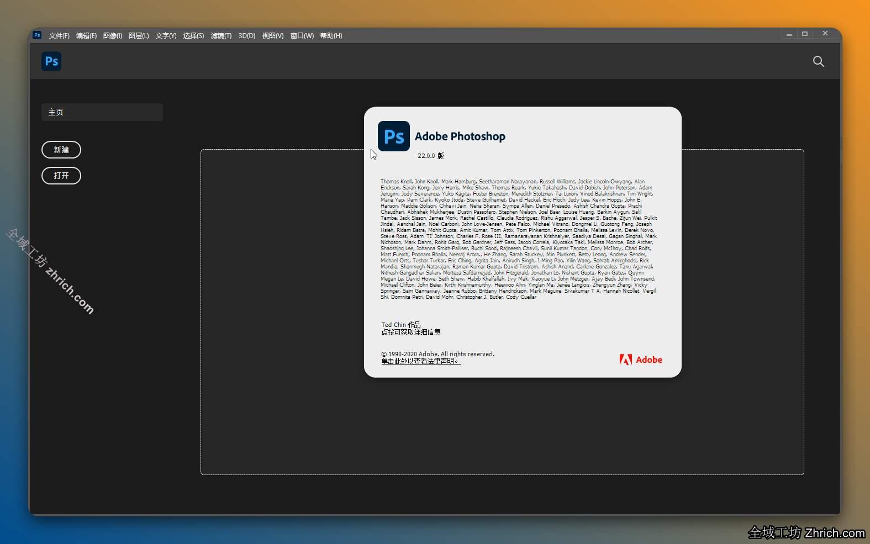This screenshot has height=544, width=870.
Task: Minimize the Photoshop window
Action: 789,34
